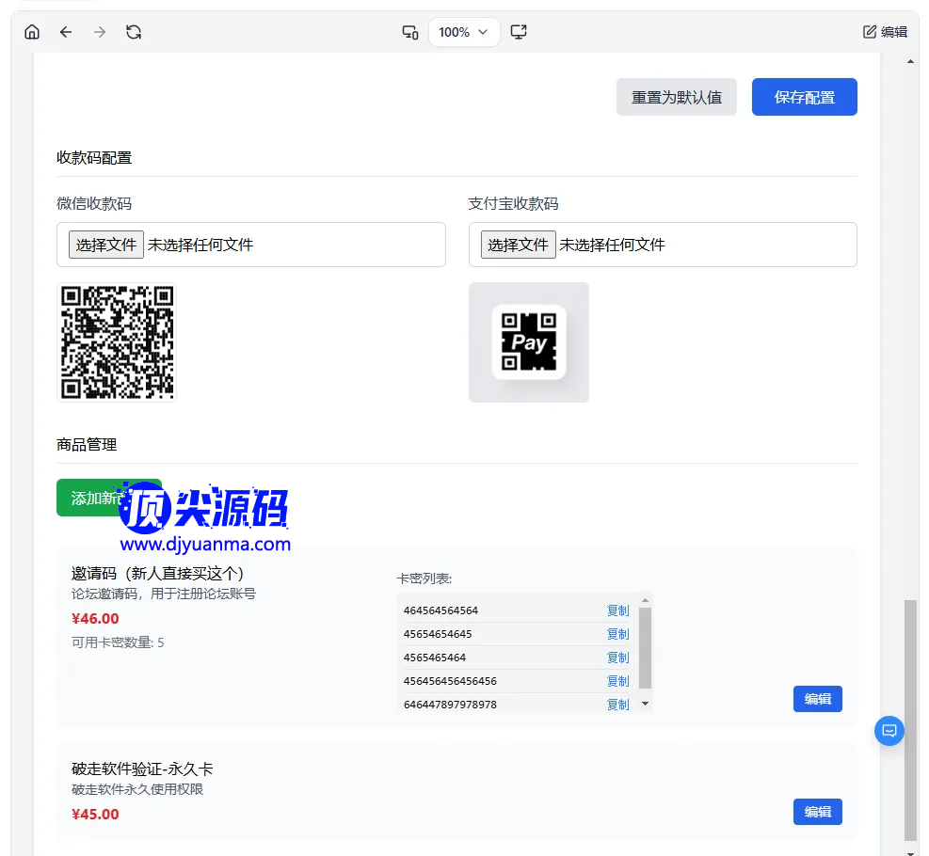This screenshot has height=856, width=929.
Task: Click 保存配置 button
Action: [804, 97]
